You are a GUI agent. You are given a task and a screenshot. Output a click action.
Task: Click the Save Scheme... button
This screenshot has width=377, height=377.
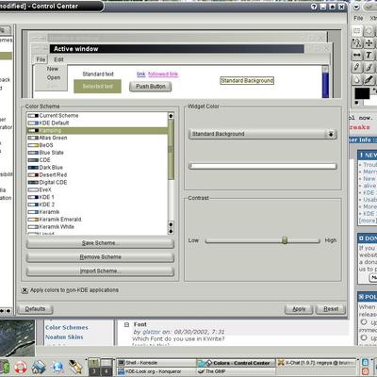click(x=100, y=243)
